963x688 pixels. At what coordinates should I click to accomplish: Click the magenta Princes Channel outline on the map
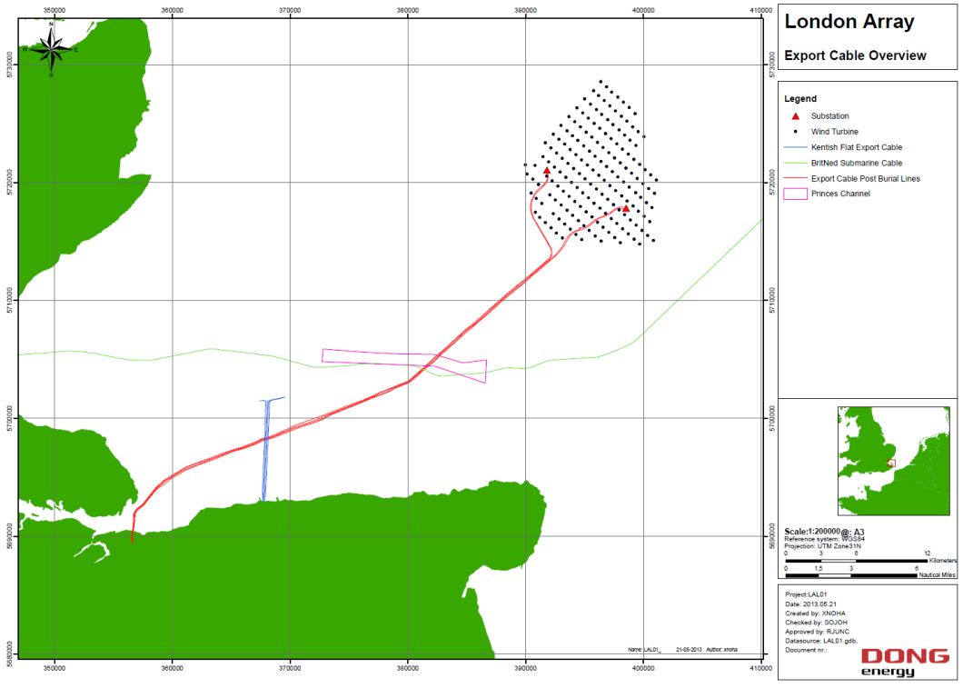pyautogui.click(x=404, y=365)
